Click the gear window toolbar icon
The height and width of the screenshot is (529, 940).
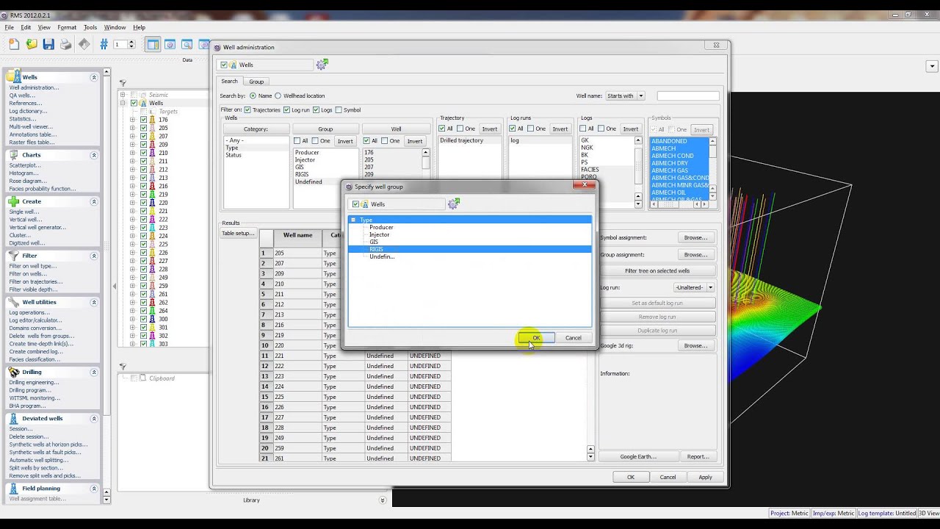click(170, 45)
